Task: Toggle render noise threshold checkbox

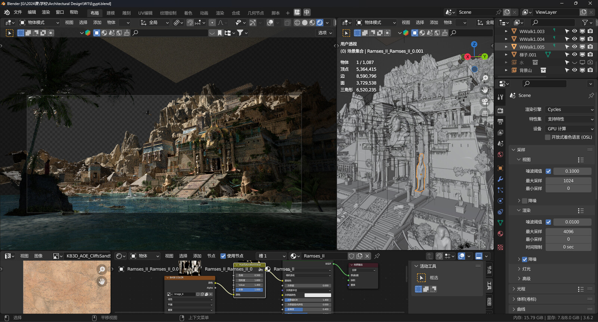Action: click(548, 222)
